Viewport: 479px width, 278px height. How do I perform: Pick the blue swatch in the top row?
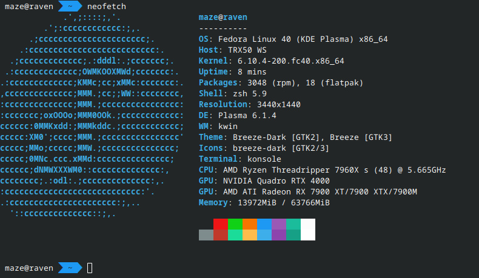264,223
